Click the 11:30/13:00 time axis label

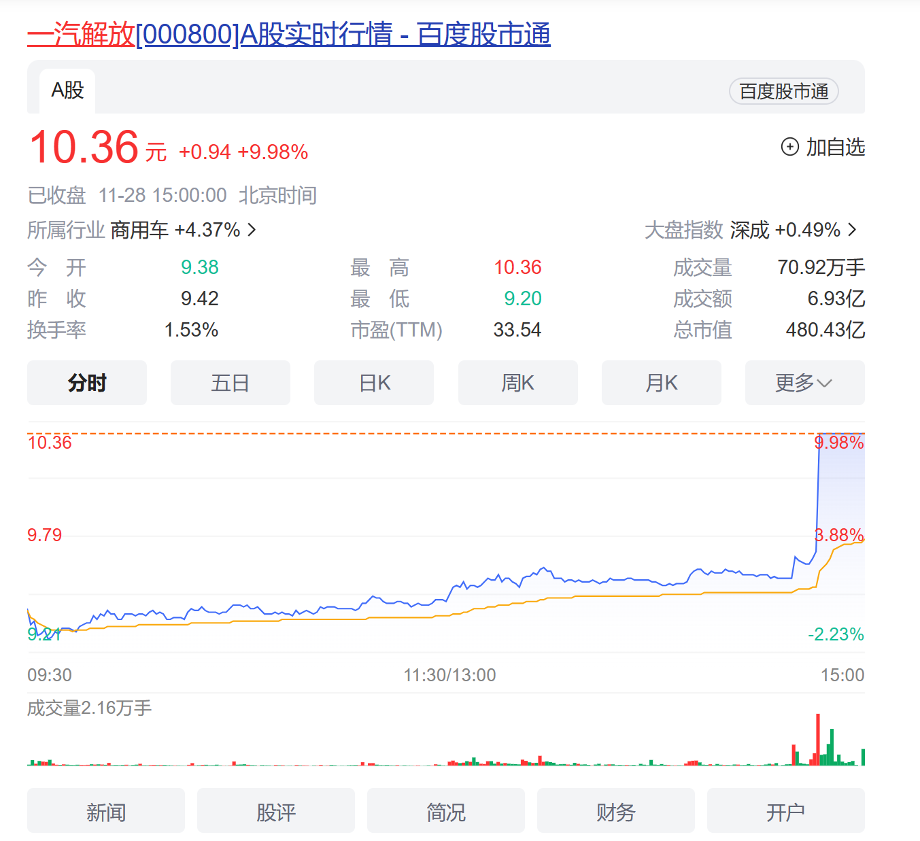(450, 675)
